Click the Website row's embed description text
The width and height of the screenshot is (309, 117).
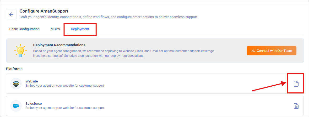pyautogui.click(x=65, y=86)
